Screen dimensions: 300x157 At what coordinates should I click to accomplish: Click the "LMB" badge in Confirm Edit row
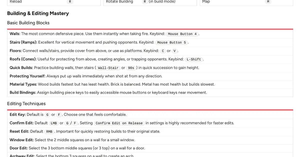54,123
